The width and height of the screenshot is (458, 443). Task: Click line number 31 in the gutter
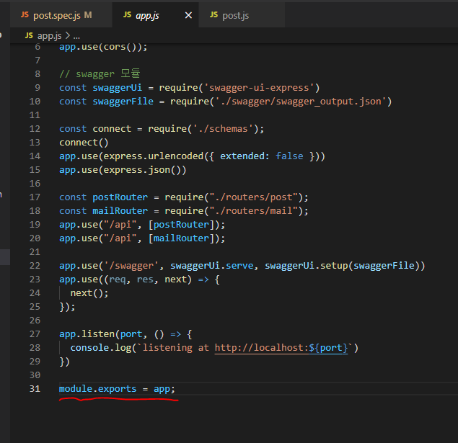coord(35,389)
